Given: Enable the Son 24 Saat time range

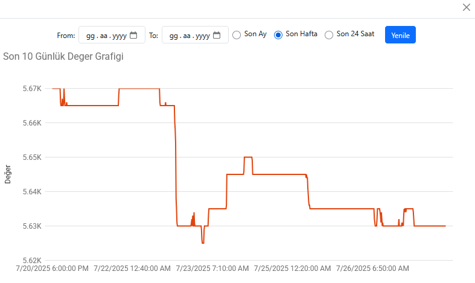Looking at the screenshot, I should (x=329, y=34).
